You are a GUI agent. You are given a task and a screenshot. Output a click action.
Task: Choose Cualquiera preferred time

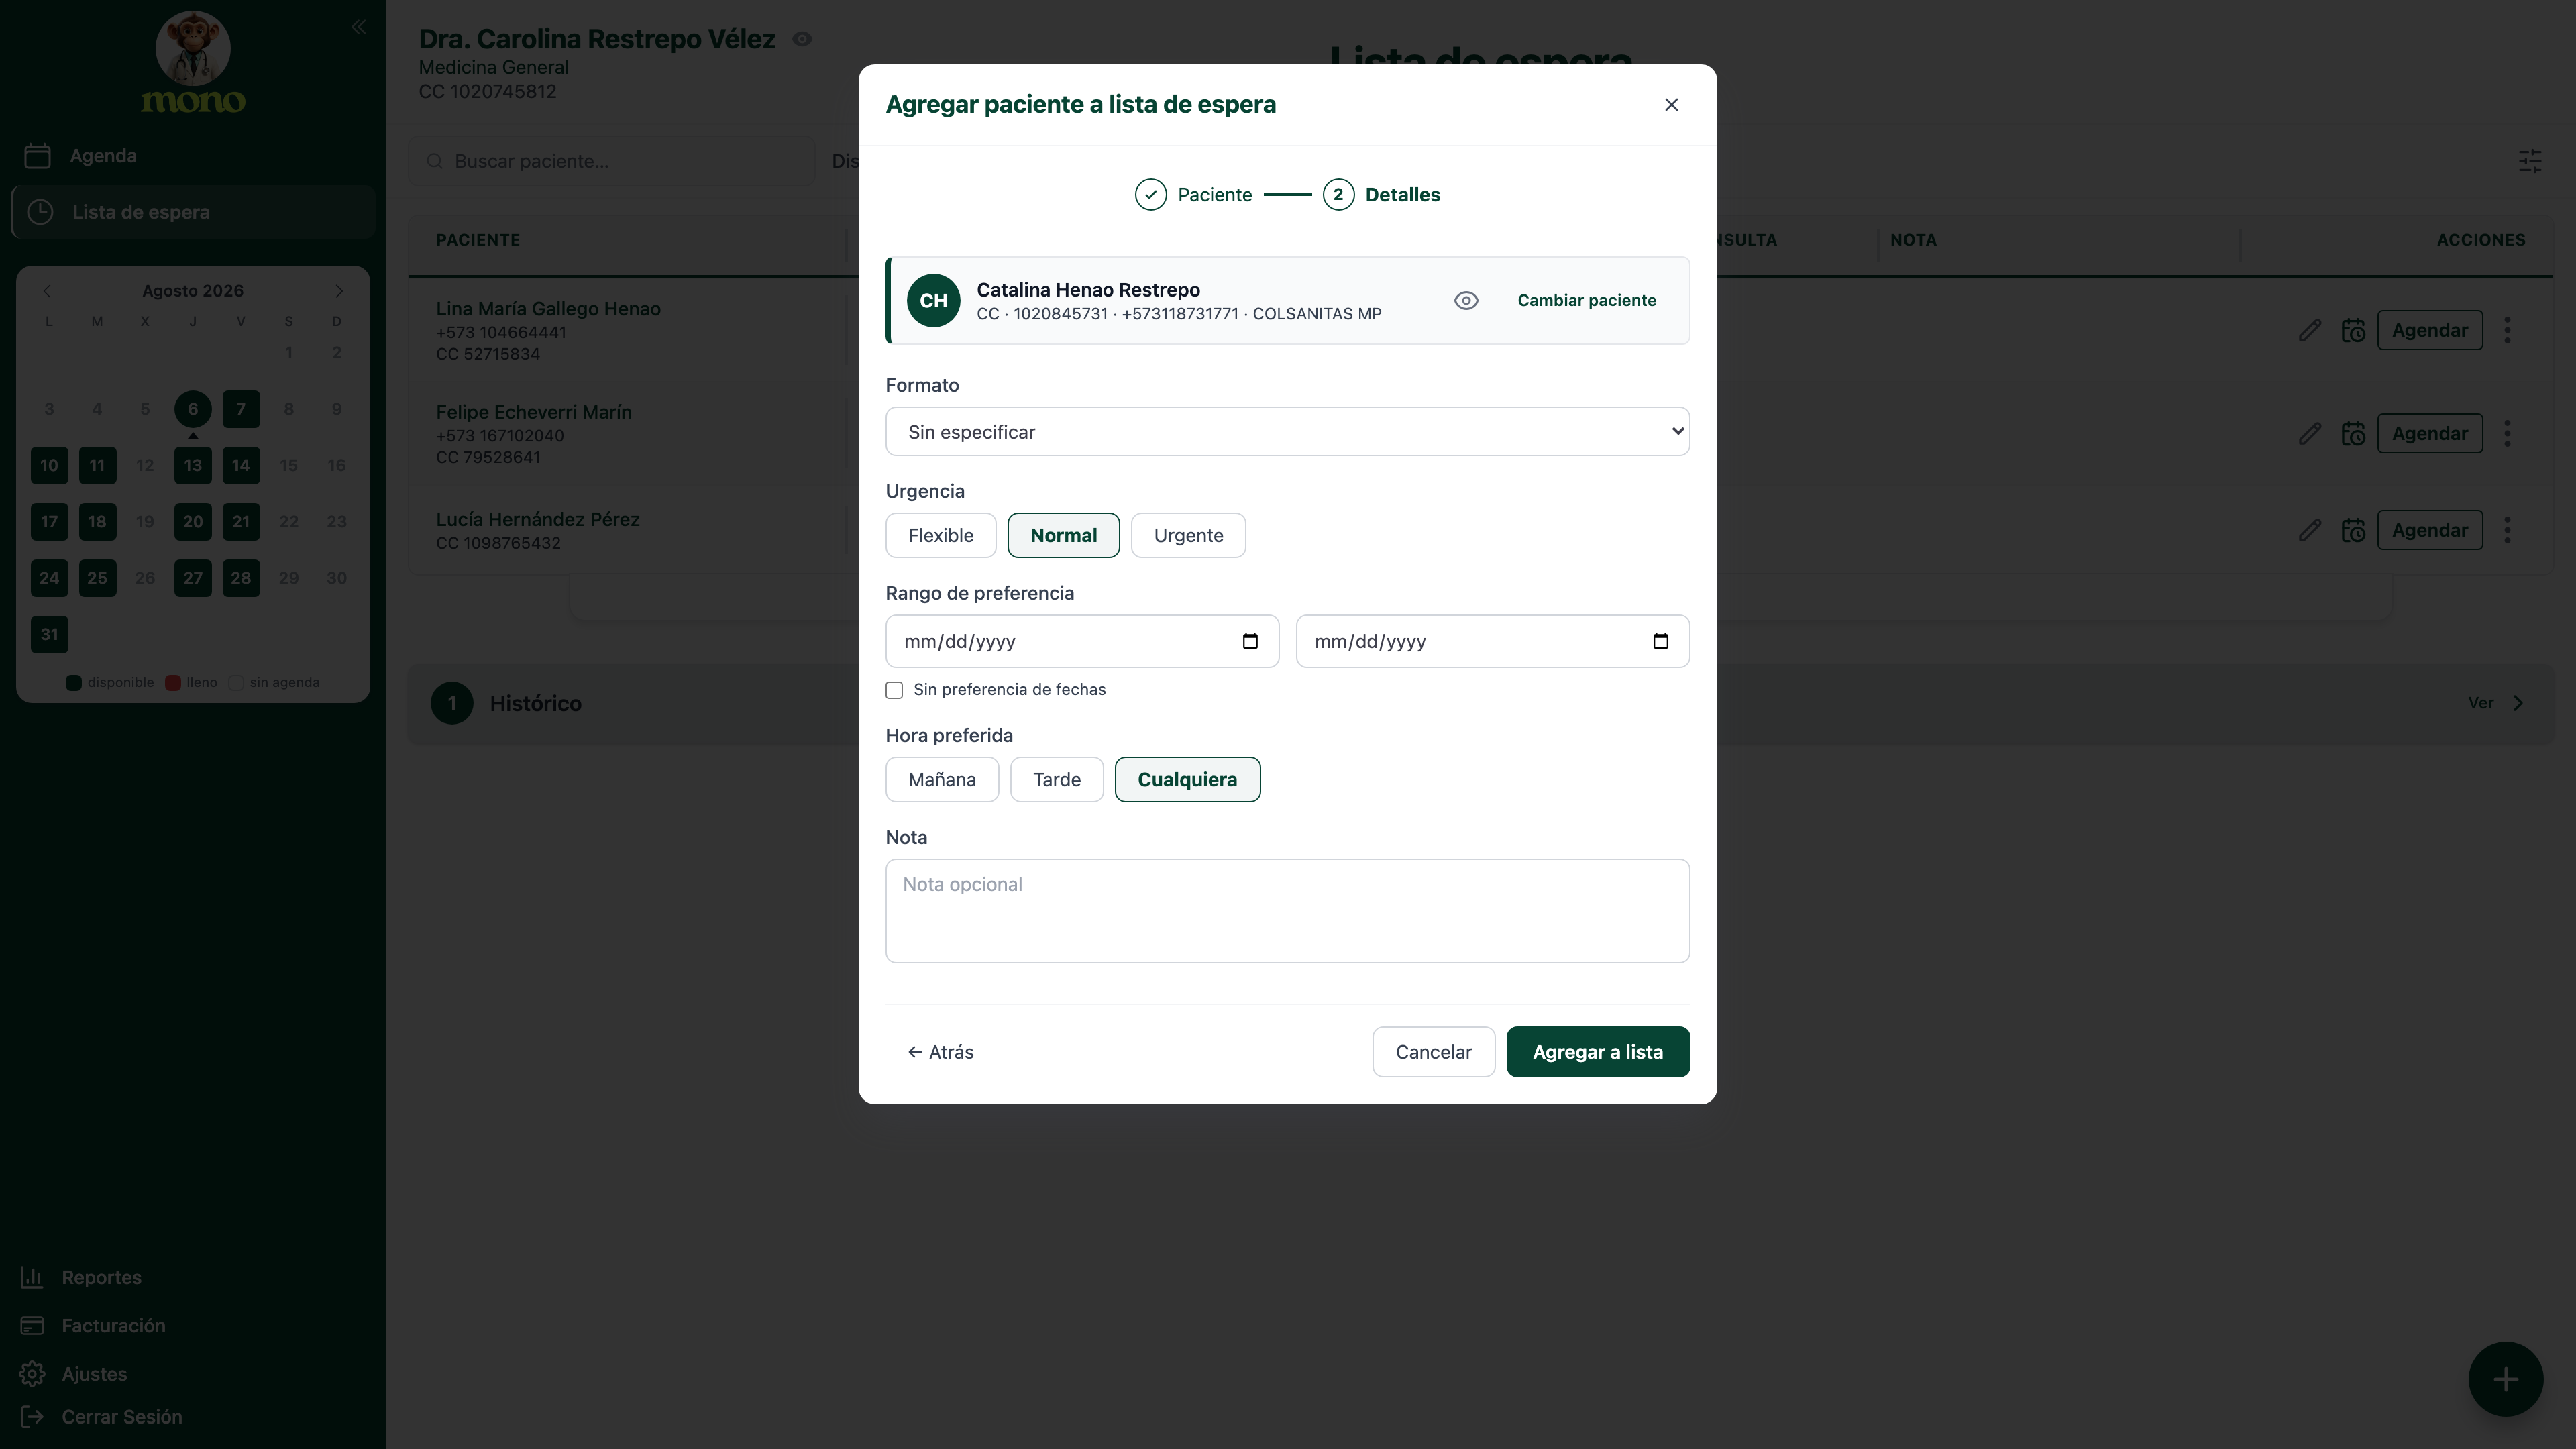point(1187,779)
